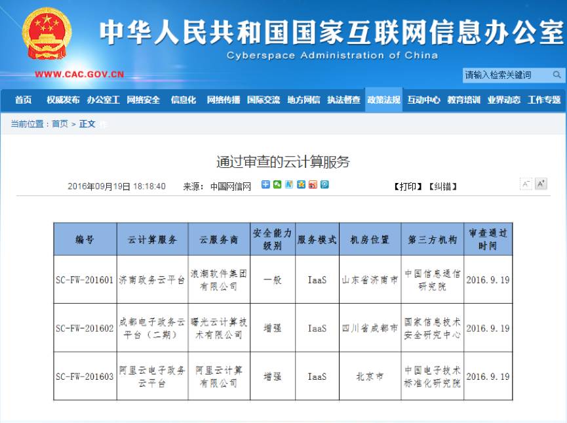Go to 首页 via the breadcrumb link
Viewport: 567px width, 423px height.
[x=59, y=123]
